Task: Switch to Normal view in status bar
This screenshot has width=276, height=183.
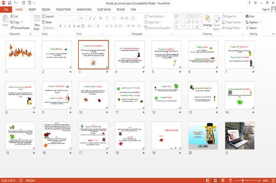Action: tap(208, 181)
